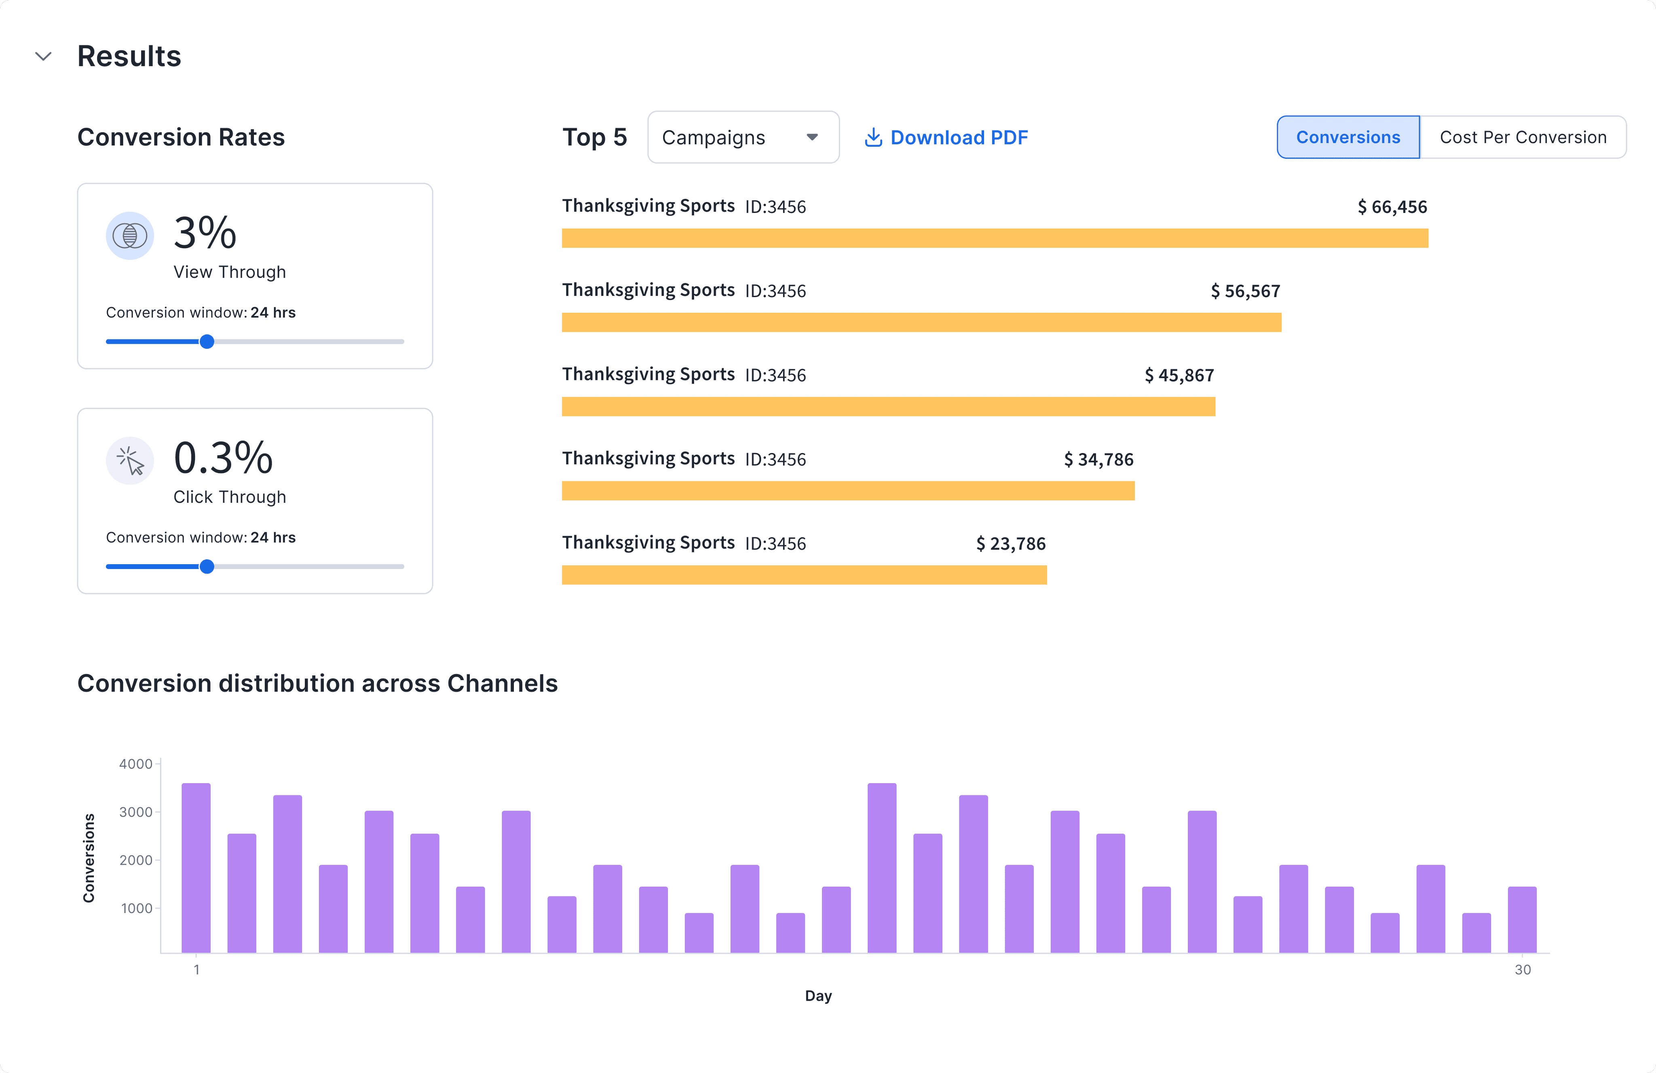Open the Campaigns dropdown
Viewport: 1656px width, 1073px height.
[742, 137]
